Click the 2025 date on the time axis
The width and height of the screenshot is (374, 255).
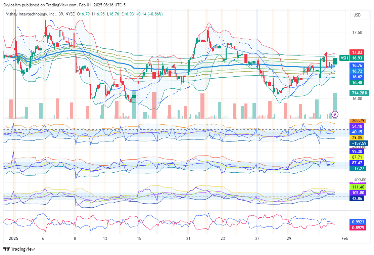point(13,239)
